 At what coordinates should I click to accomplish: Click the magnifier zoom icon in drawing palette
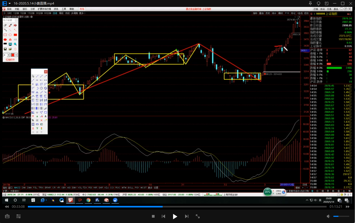15,44
